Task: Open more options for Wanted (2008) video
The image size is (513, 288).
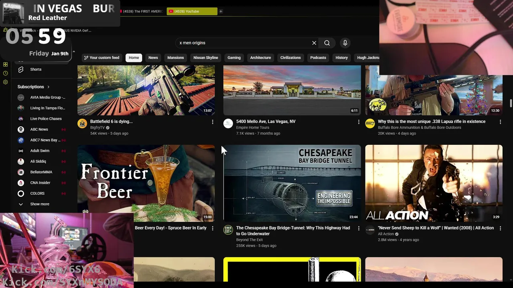Action: click(500, 228)
